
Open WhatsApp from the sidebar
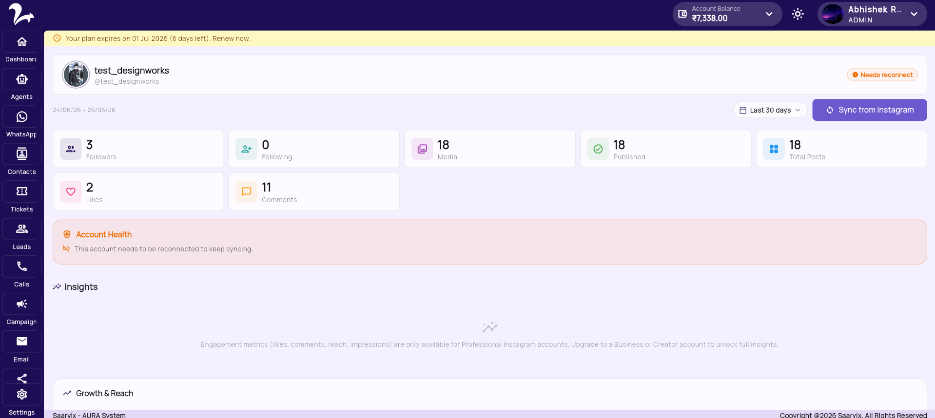22,117
